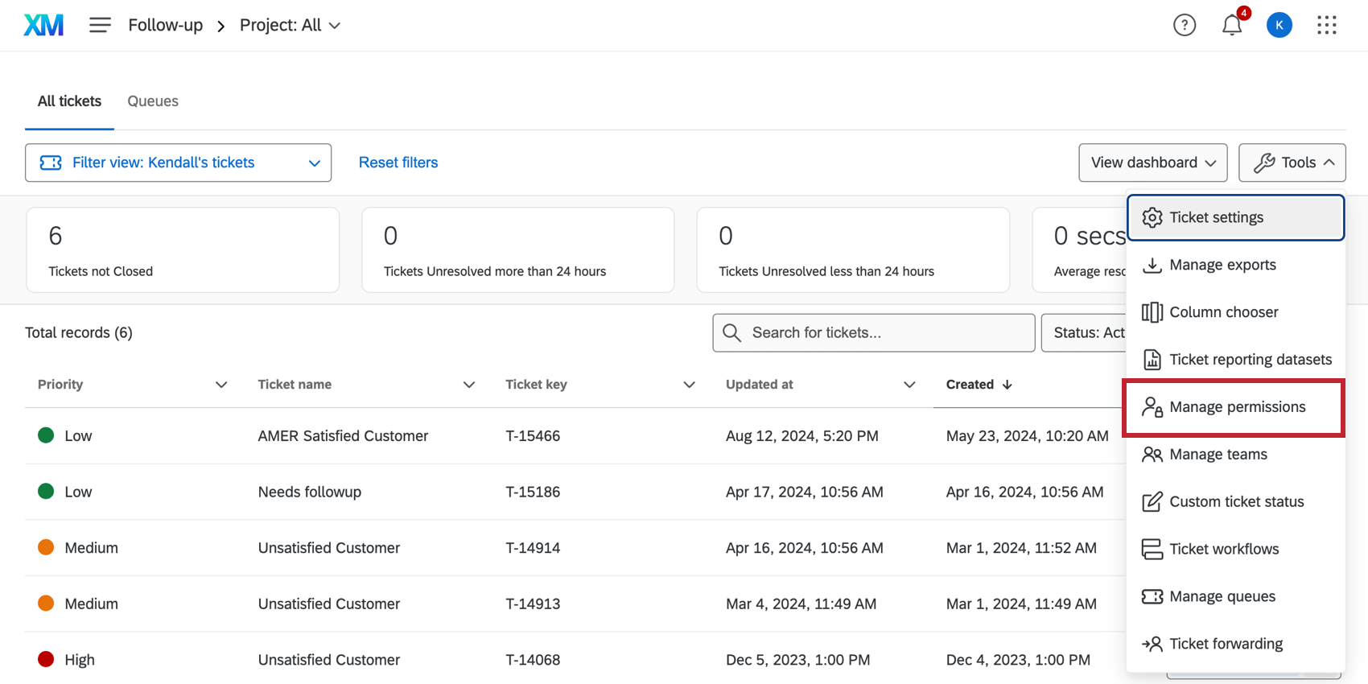The height and width of the screenshot is (684, 1368).
Task: Open the notifications bell
Action: point(1231,26)
